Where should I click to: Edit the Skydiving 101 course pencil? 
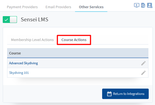coord(143,73)
